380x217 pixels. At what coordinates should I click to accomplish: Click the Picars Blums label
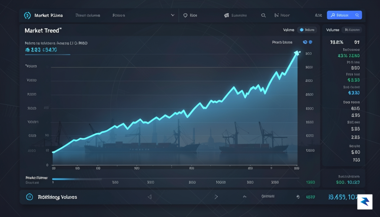(x=282, y=42)
